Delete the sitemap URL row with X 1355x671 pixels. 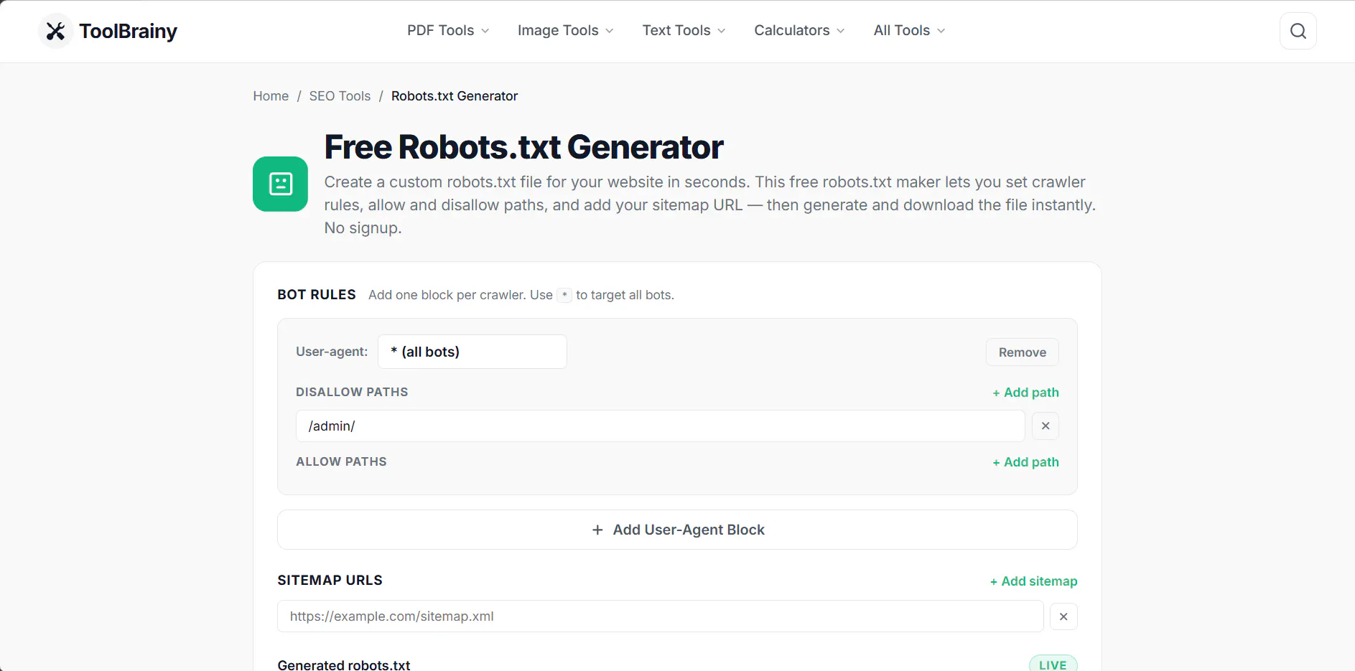1063,616
